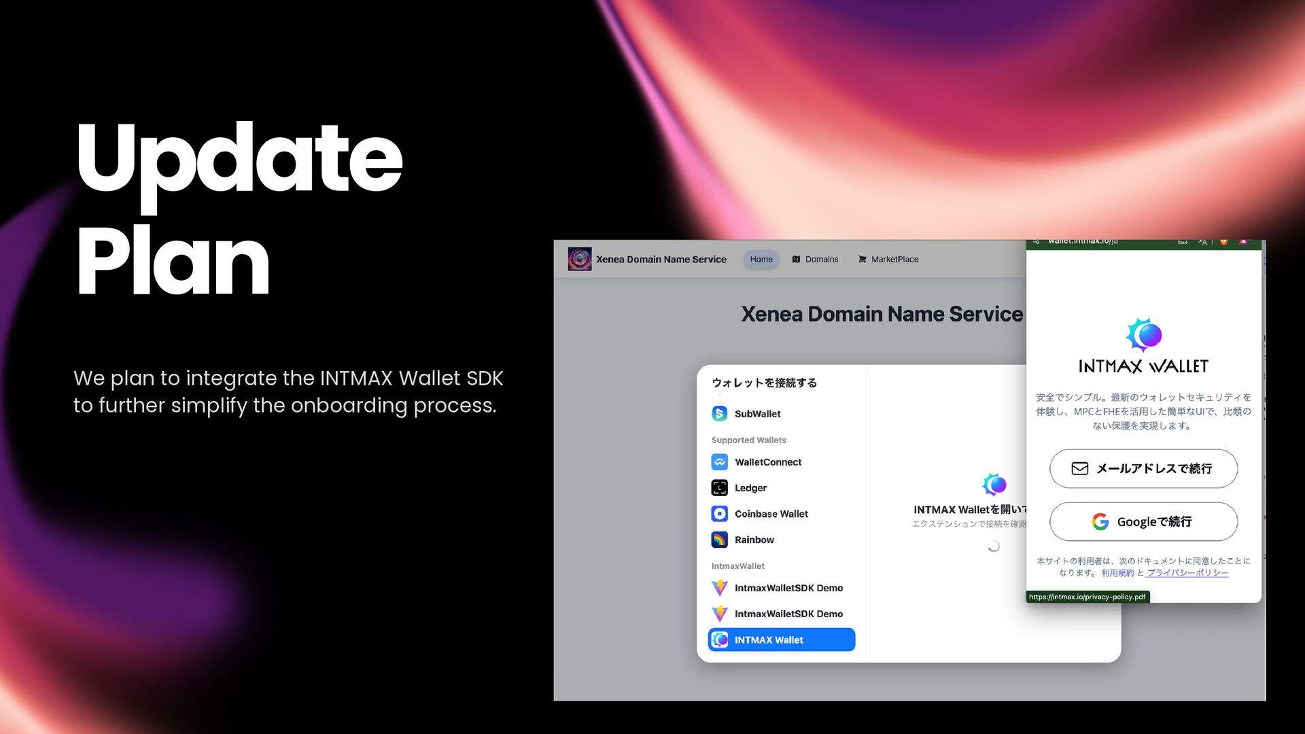Image resolution: width=1305 pixels, height=734 pixels.
Task: Click the 'INTMAX Walletを開いて' status text
Action: tap(970, 510)
